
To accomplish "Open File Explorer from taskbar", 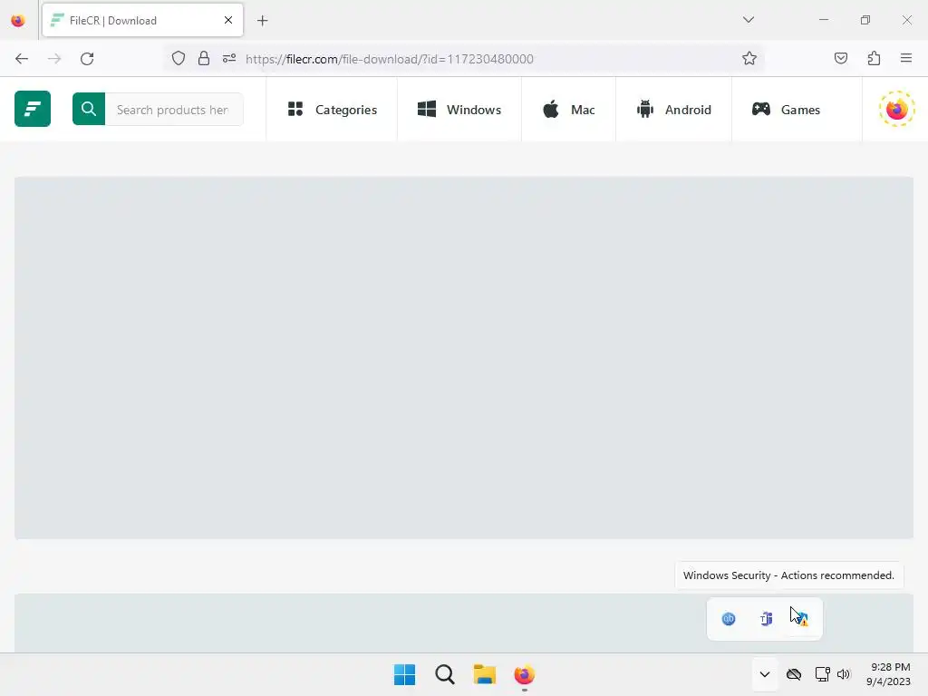I will [485, 674].
